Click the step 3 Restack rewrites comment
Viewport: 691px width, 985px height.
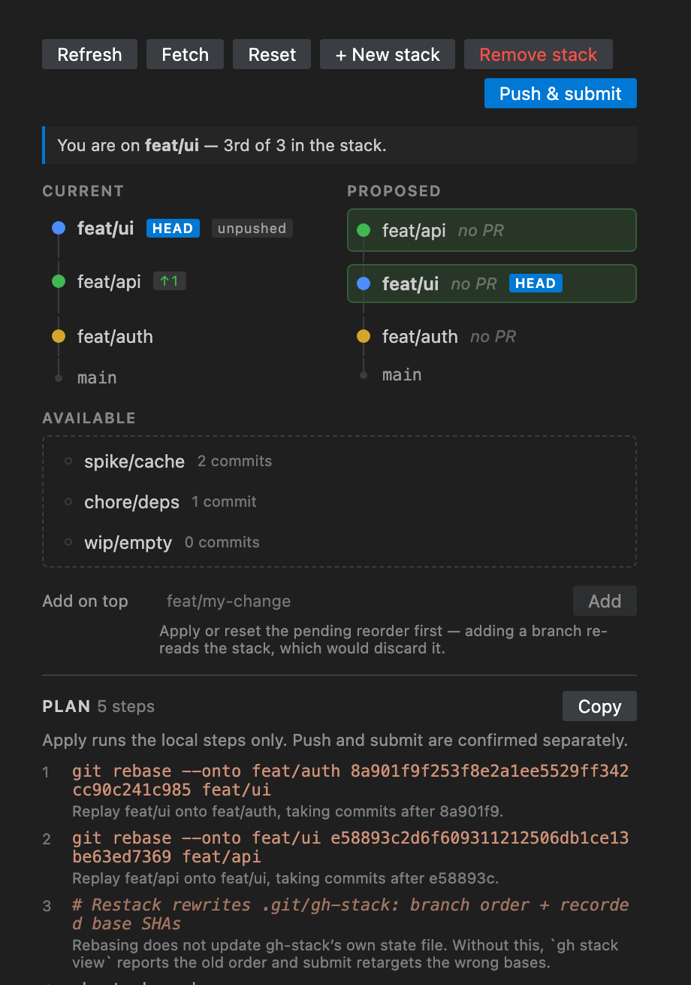pyautogui.click(x=351, y=914)
